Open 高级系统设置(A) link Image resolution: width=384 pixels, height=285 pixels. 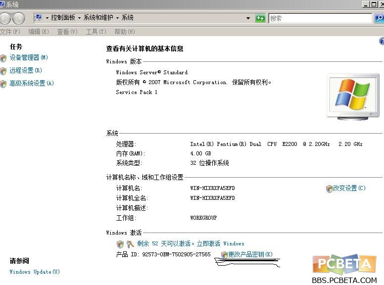point(32,83)
